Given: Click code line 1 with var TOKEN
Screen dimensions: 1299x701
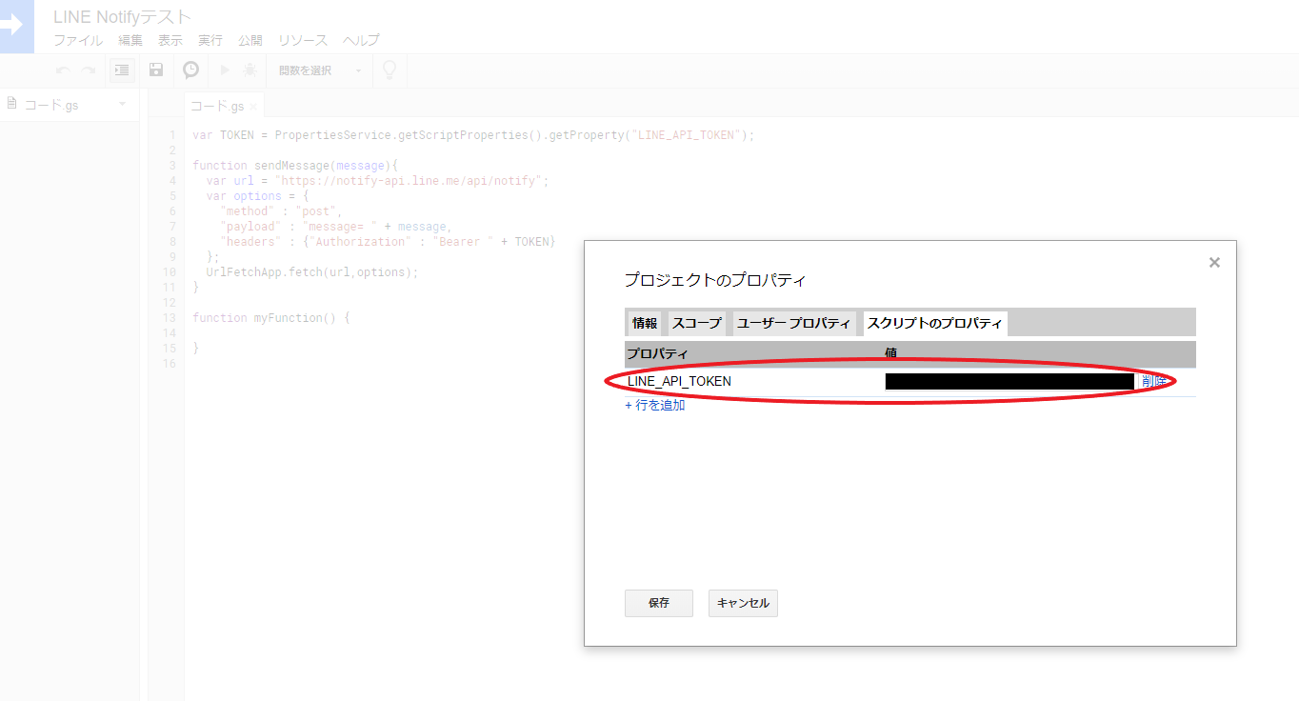Looking at the screenshot, I should pyautogui.click(x=473, y=135).
